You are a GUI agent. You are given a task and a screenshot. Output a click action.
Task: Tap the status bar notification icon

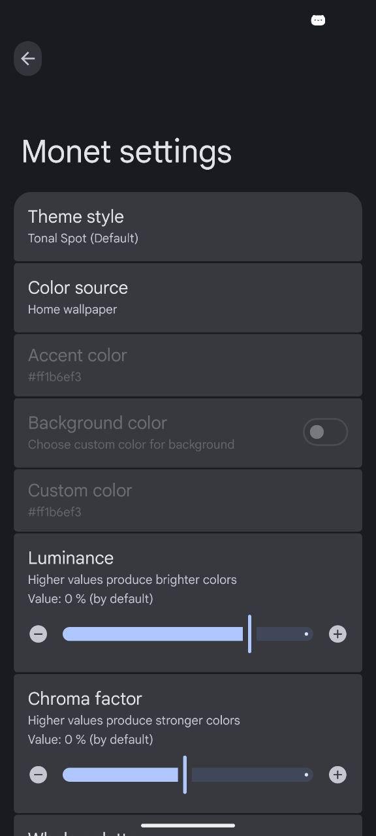tap(318, 20)
